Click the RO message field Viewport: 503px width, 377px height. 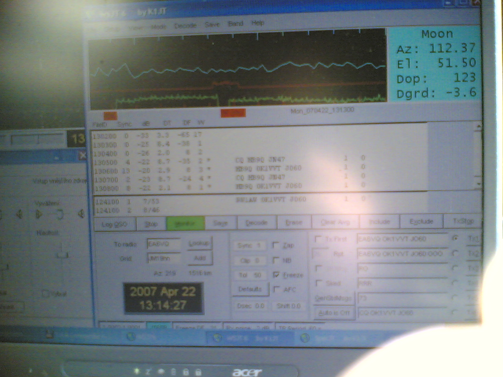click(x=402, y=269)
